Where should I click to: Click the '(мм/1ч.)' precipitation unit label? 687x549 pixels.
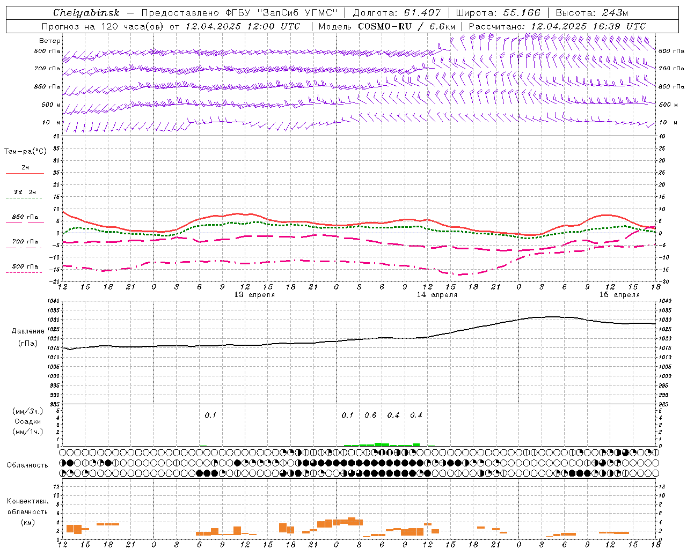coord(27,432)
